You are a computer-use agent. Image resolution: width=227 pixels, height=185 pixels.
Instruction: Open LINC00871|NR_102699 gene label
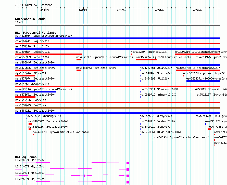(x=30, y=173)
